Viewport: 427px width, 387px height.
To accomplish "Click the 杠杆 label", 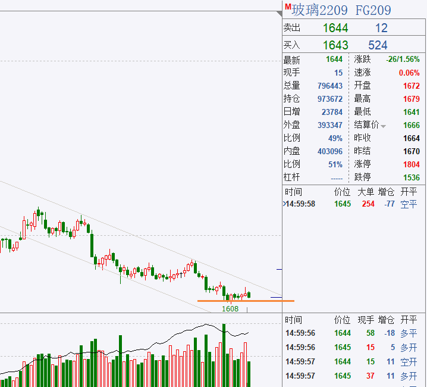I will click(291, 177).
